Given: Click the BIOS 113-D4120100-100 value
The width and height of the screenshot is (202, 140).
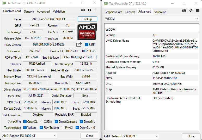Looking at the screenshot, I should pyautogui.click(x=165, y=78).
